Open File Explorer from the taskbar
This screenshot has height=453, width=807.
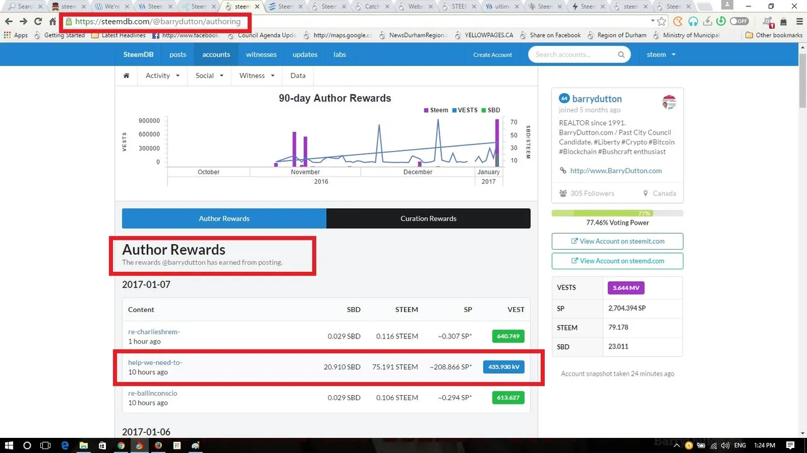pyautogui.click(x=83, y=445)
